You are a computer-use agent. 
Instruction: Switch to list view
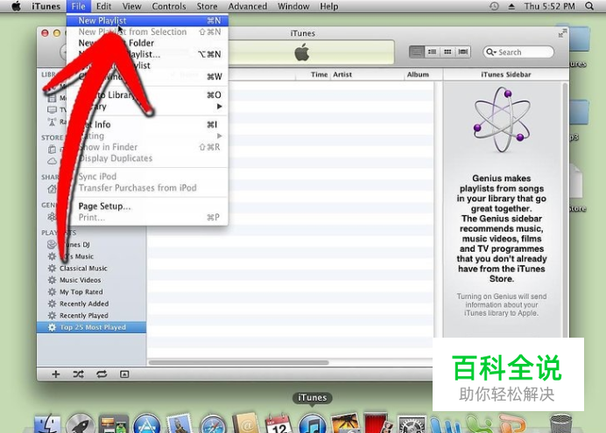[417, 52]
